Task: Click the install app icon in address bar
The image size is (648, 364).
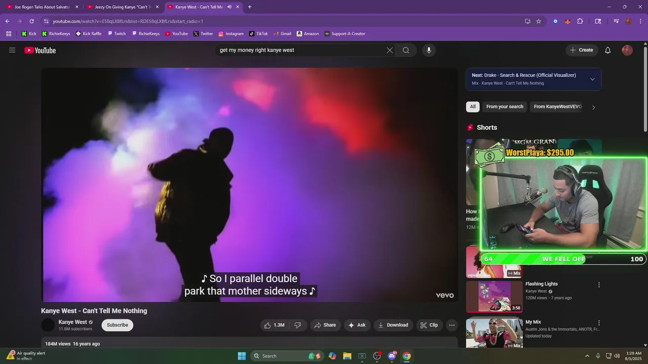Action: click(x=528, y=21)
